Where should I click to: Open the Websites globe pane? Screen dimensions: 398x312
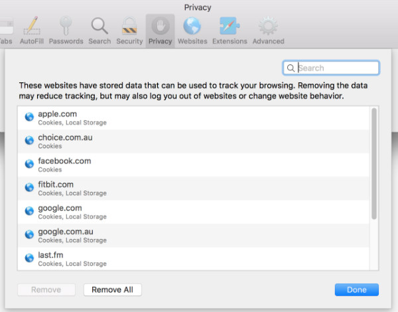pyautogui.click(x=192, y=31)
